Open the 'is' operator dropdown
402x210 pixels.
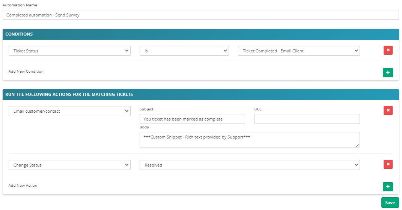(x=184, y=51)
